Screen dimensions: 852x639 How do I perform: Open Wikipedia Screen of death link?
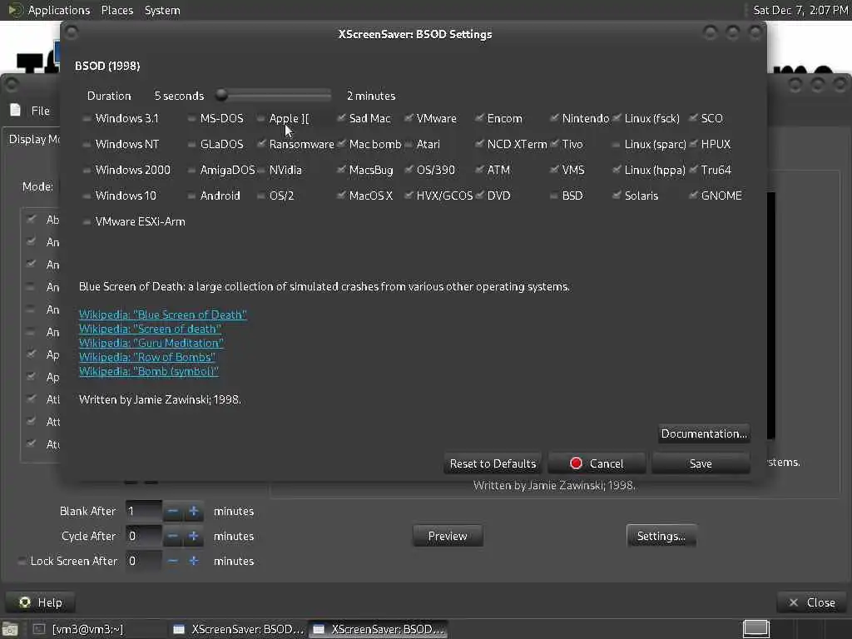150,329
